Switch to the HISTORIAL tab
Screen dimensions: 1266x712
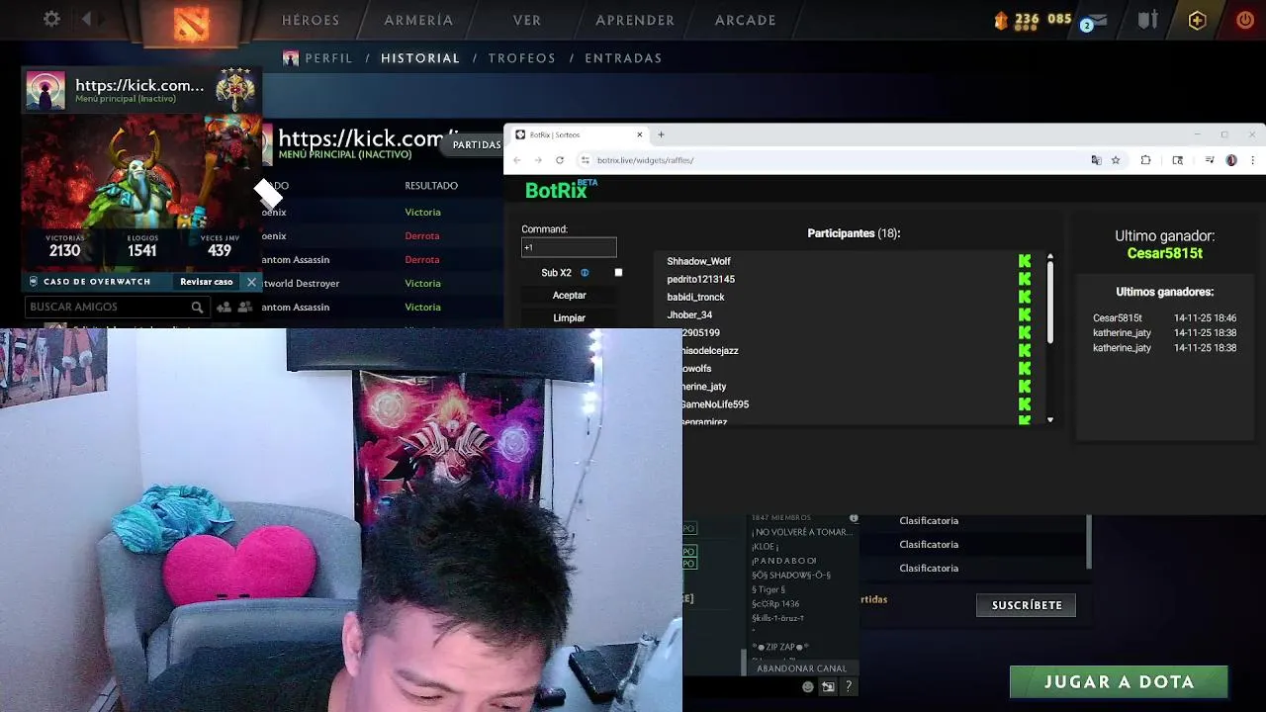(420, 58)
